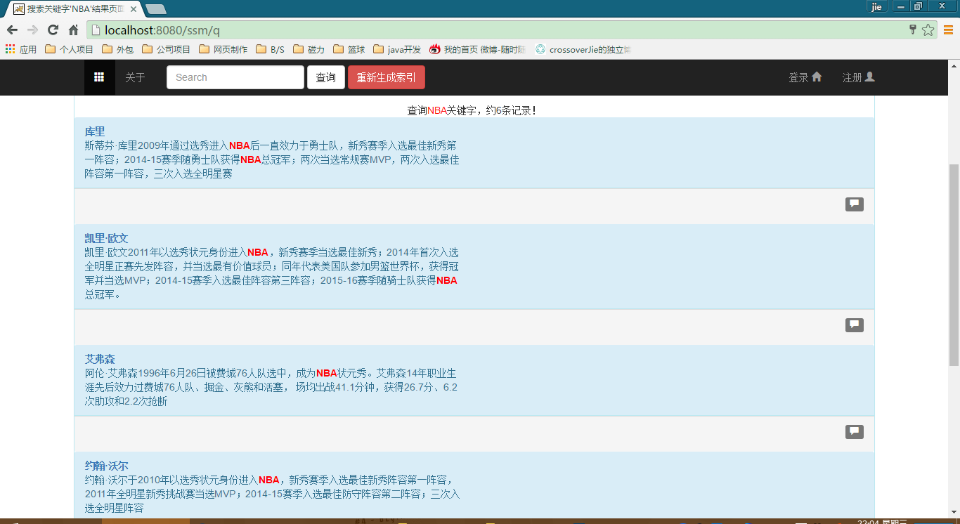This screenshot has height=524, width=960.
Task: Click the 查询NBA关键字 result summary text
Action: click(472, 110)
